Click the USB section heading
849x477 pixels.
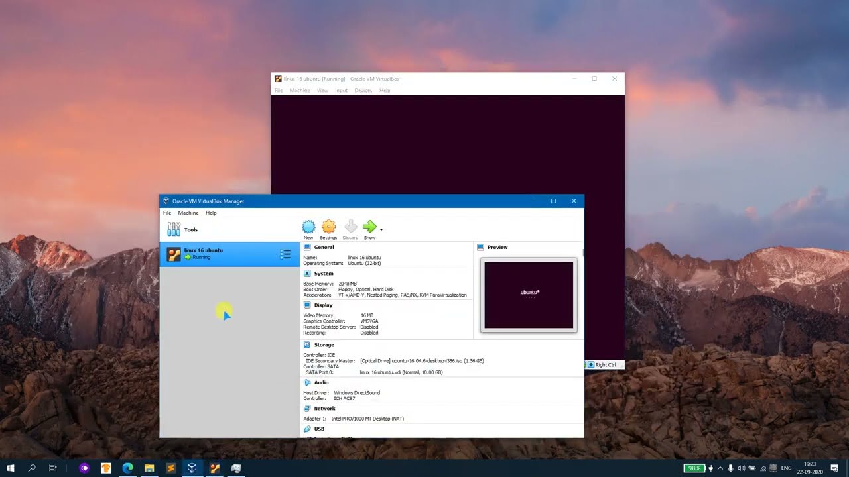coord(319,429)
